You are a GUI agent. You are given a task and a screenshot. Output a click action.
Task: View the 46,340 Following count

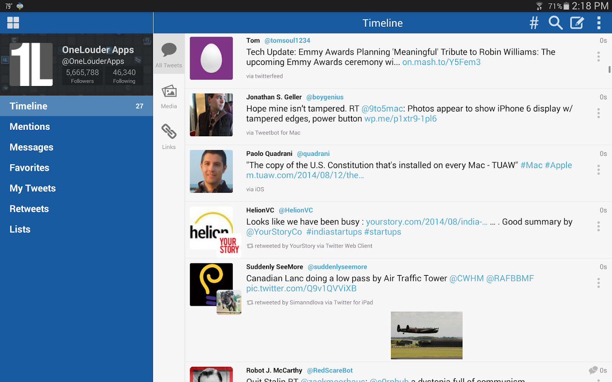(x=124, y=76)
